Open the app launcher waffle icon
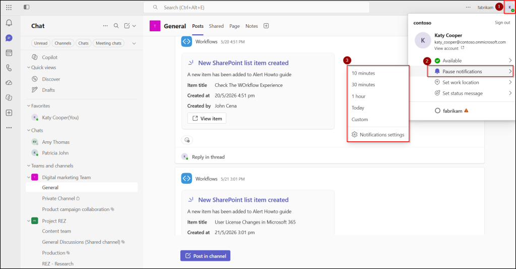This screenshot has height=269, width=516. click(9, 7)
